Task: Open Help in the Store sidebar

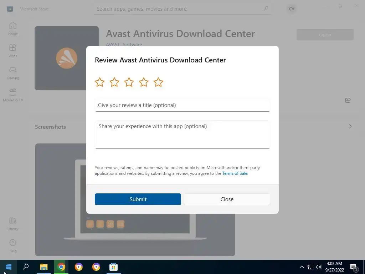Action: [13, 246]
